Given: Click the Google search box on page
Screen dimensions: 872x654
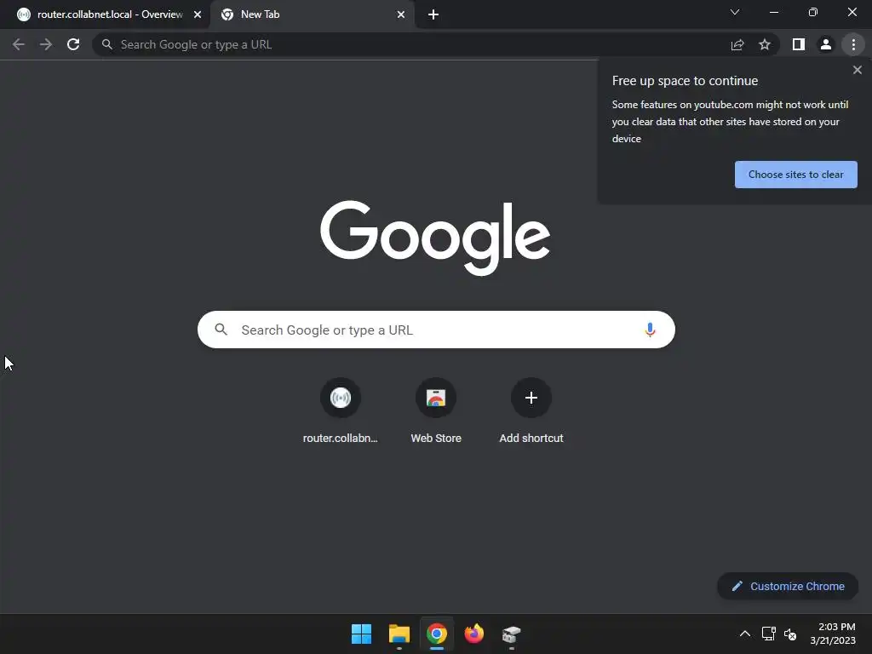Looking at the screenshot, I should (436, 330).
